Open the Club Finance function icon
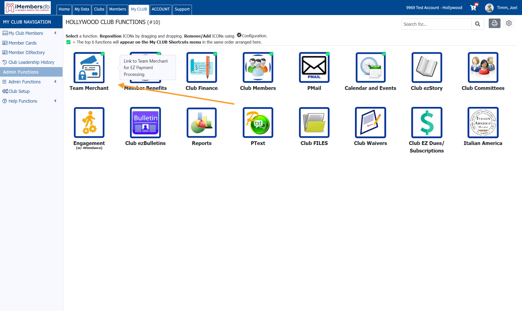 (x=202, y=68)
